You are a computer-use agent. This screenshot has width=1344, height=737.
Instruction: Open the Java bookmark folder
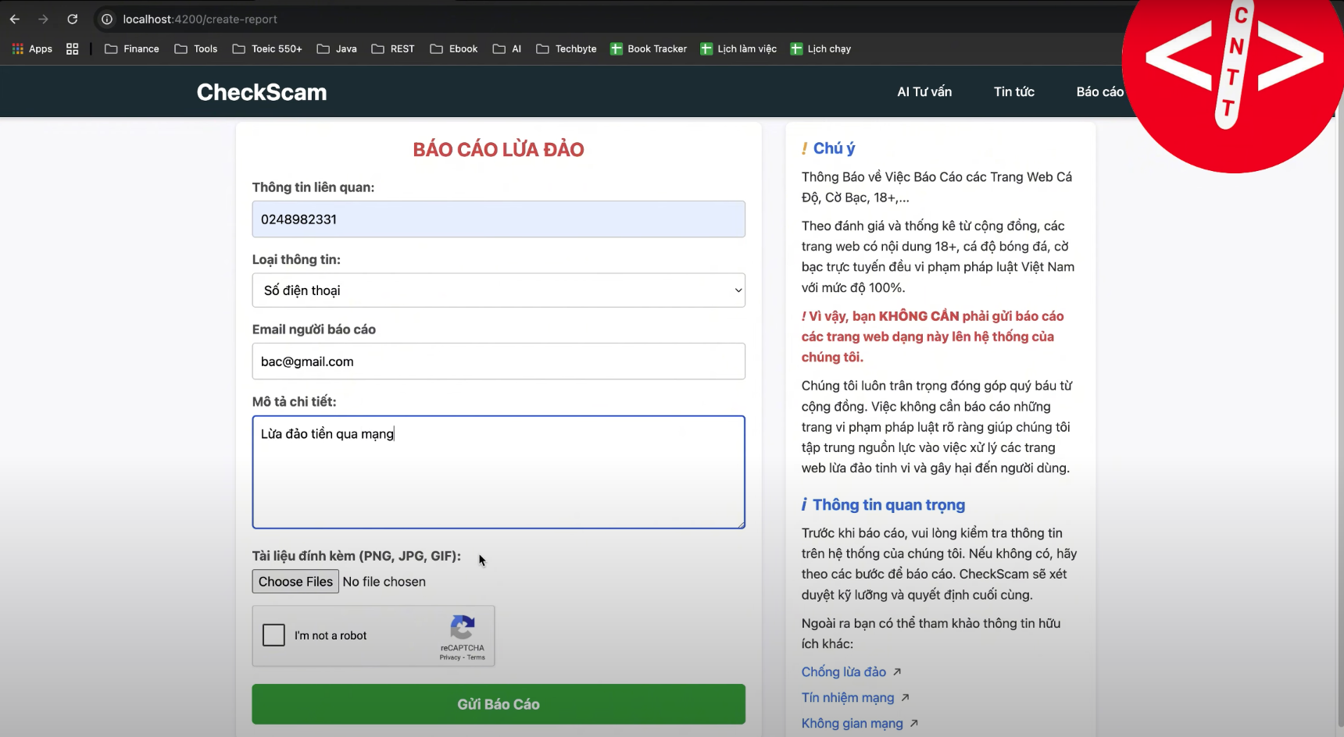tap(337, 48)
